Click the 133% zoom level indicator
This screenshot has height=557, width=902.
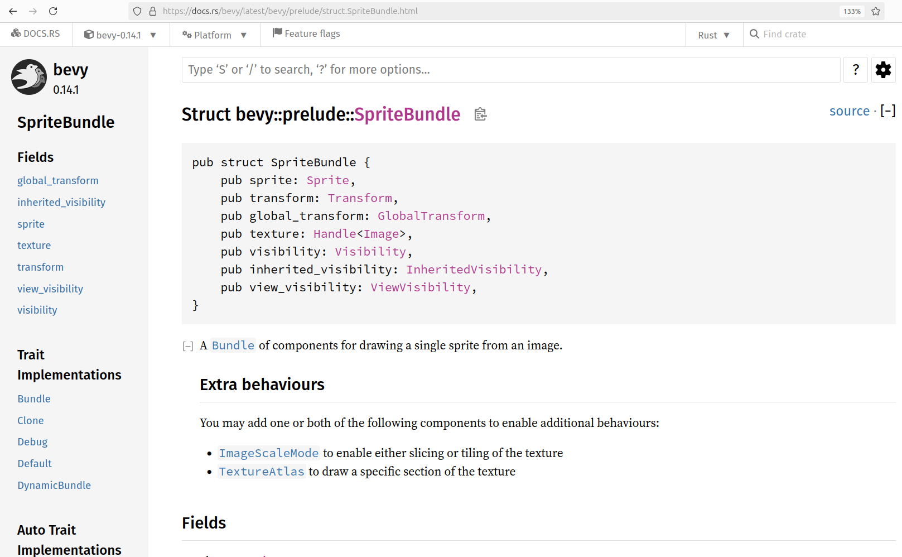click(x=852, y=11)
